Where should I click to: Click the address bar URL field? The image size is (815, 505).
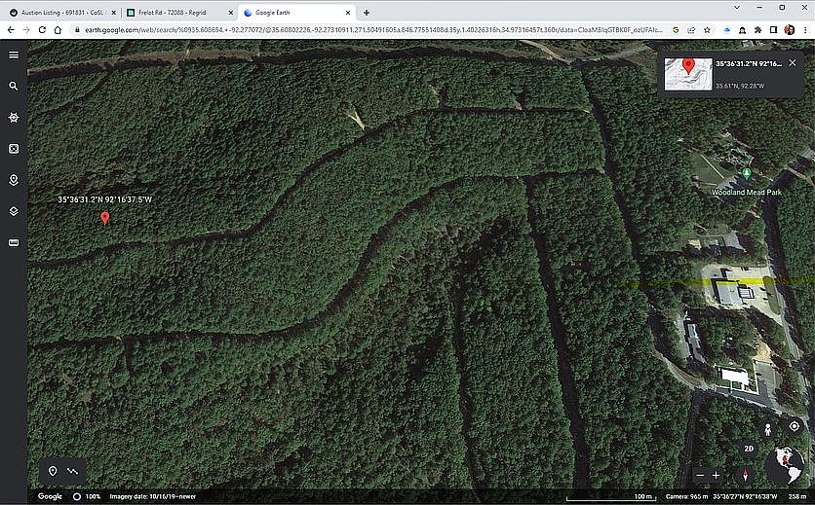coord(374,30)
